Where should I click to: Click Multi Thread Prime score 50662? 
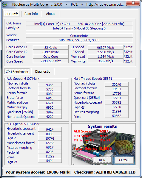(x=117, y=116)
